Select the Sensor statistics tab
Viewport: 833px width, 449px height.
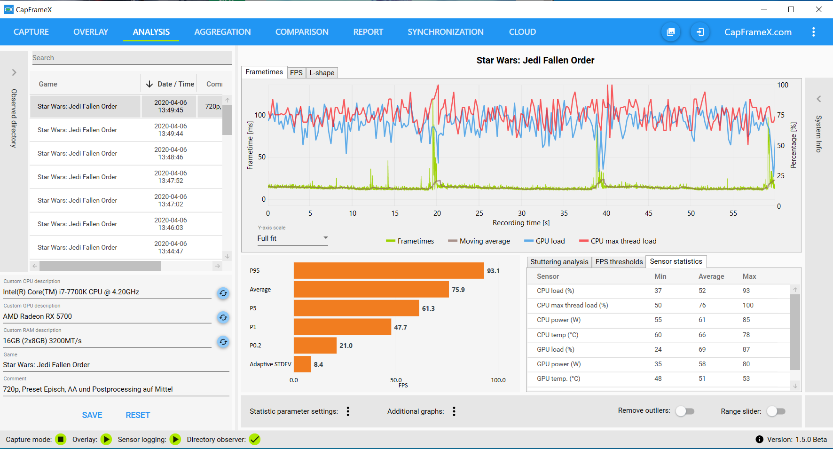[676, 261]
